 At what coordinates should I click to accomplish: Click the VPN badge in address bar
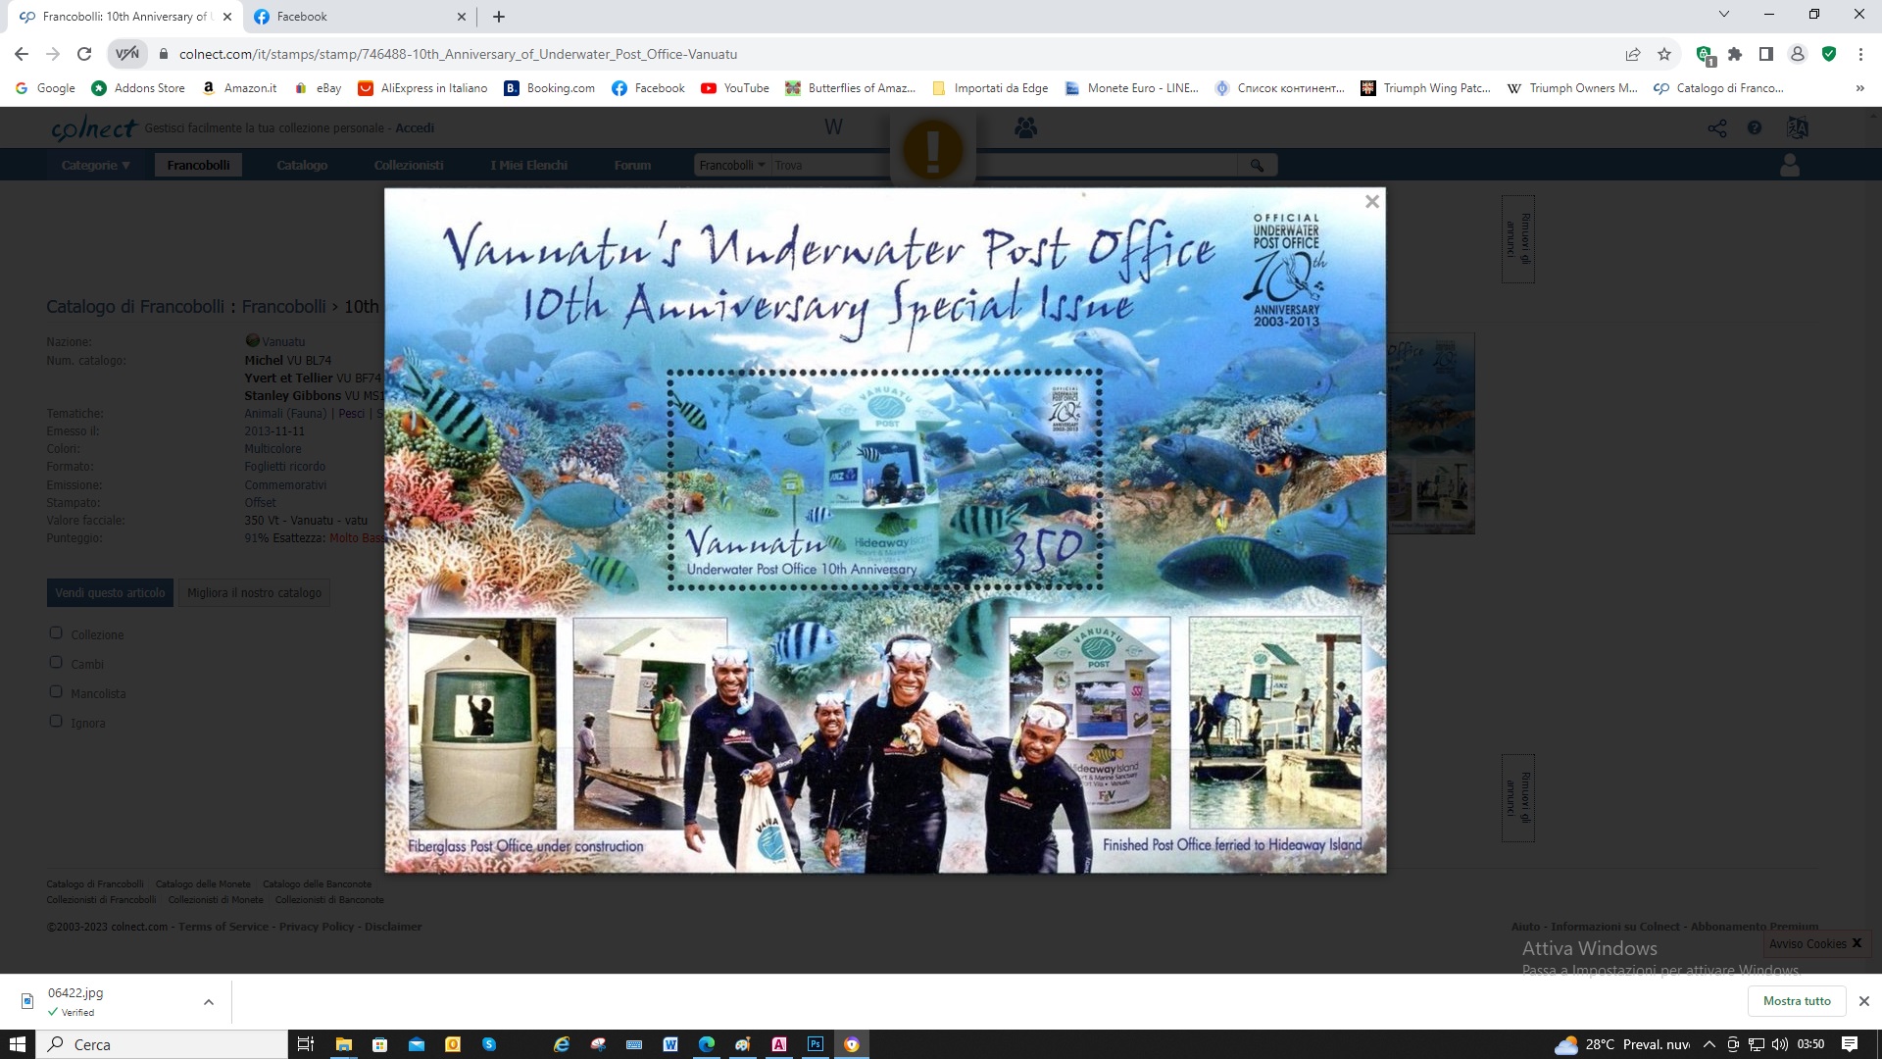[127, 54]
